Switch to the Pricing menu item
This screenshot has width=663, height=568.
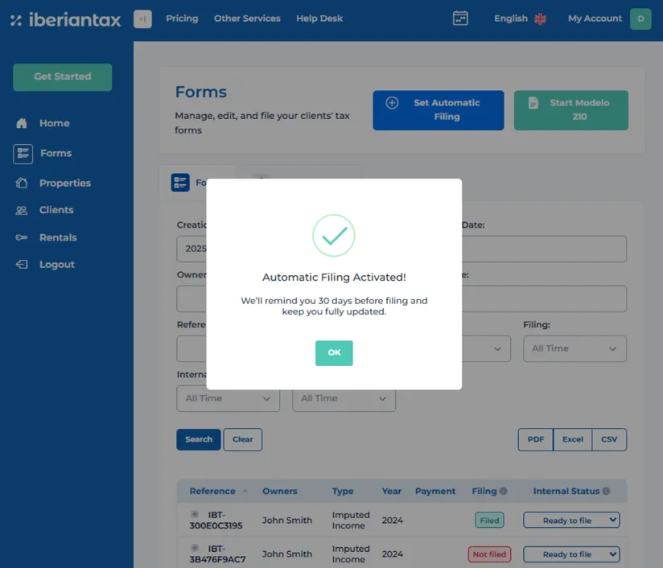pos(182,18)
